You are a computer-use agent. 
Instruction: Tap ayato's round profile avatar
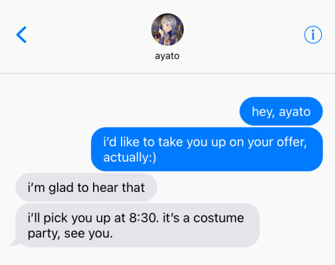tap(167, 30)
